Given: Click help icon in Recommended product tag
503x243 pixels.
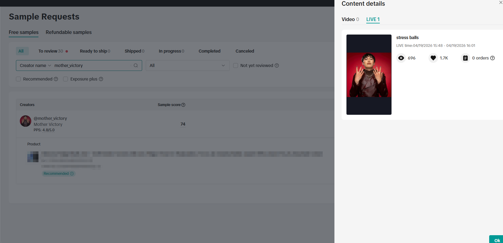Looking at the screenshot, I should (72, 174).
